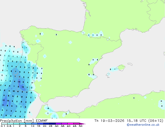165x127 pixels.
Task: Click the legend label 0.1
Action: pos(3,126)
